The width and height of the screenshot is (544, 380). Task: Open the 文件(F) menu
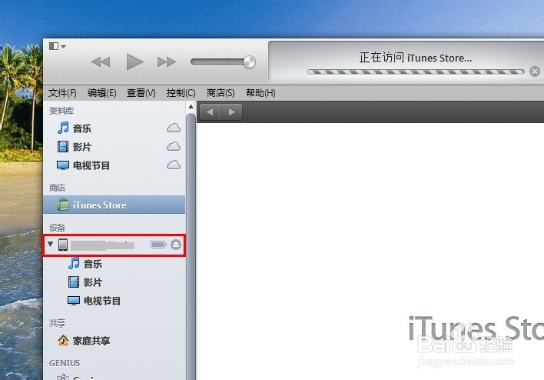click(x=62, y=93)
